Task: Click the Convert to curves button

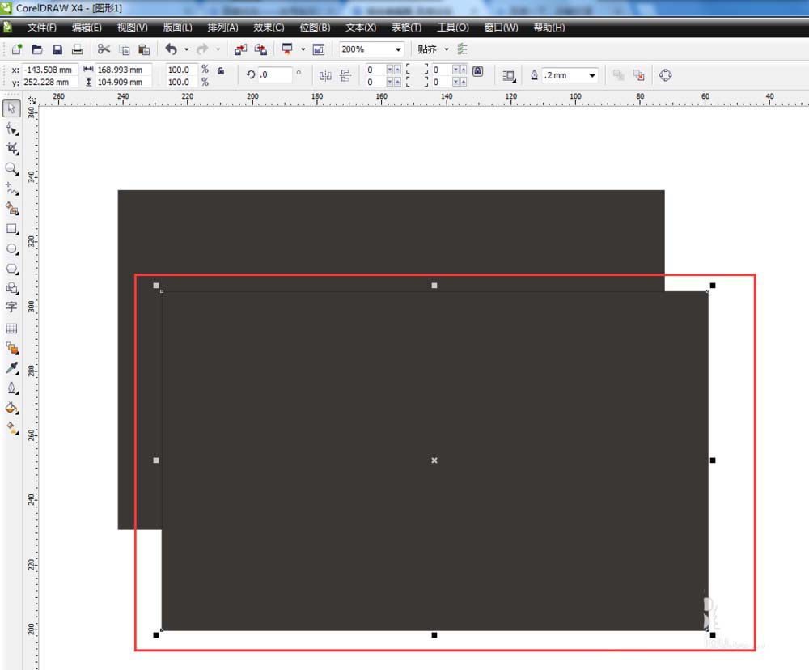Action: (665, 75)
